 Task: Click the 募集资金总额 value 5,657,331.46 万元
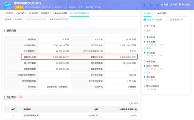(x=61, y=57)
